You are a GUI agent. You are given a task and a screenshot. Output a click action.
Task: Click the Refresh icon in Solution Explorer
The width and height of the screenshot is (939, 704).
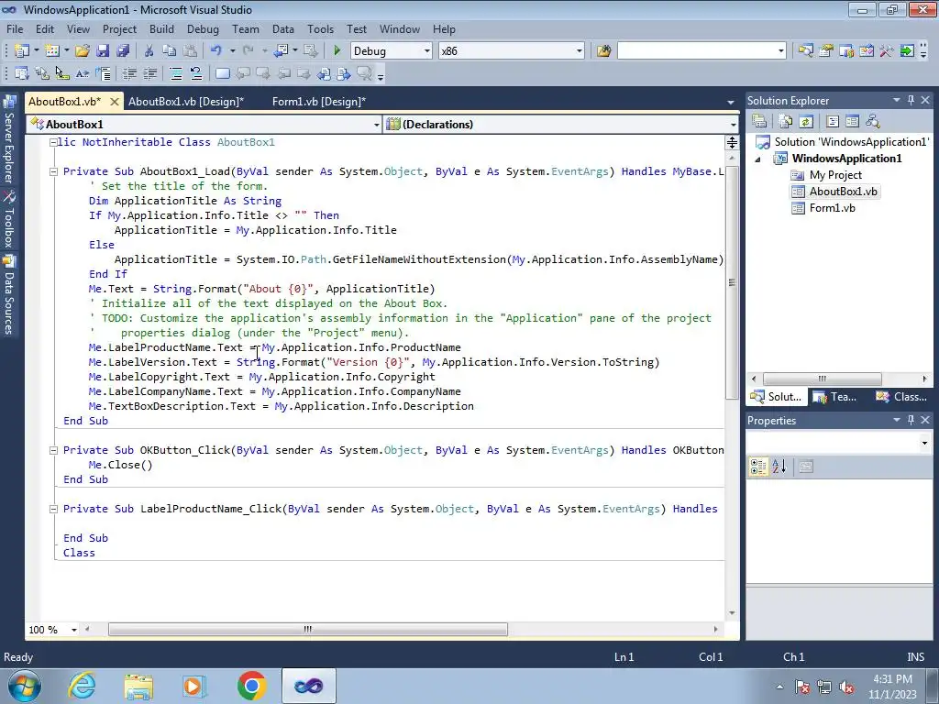pos(806,122)
